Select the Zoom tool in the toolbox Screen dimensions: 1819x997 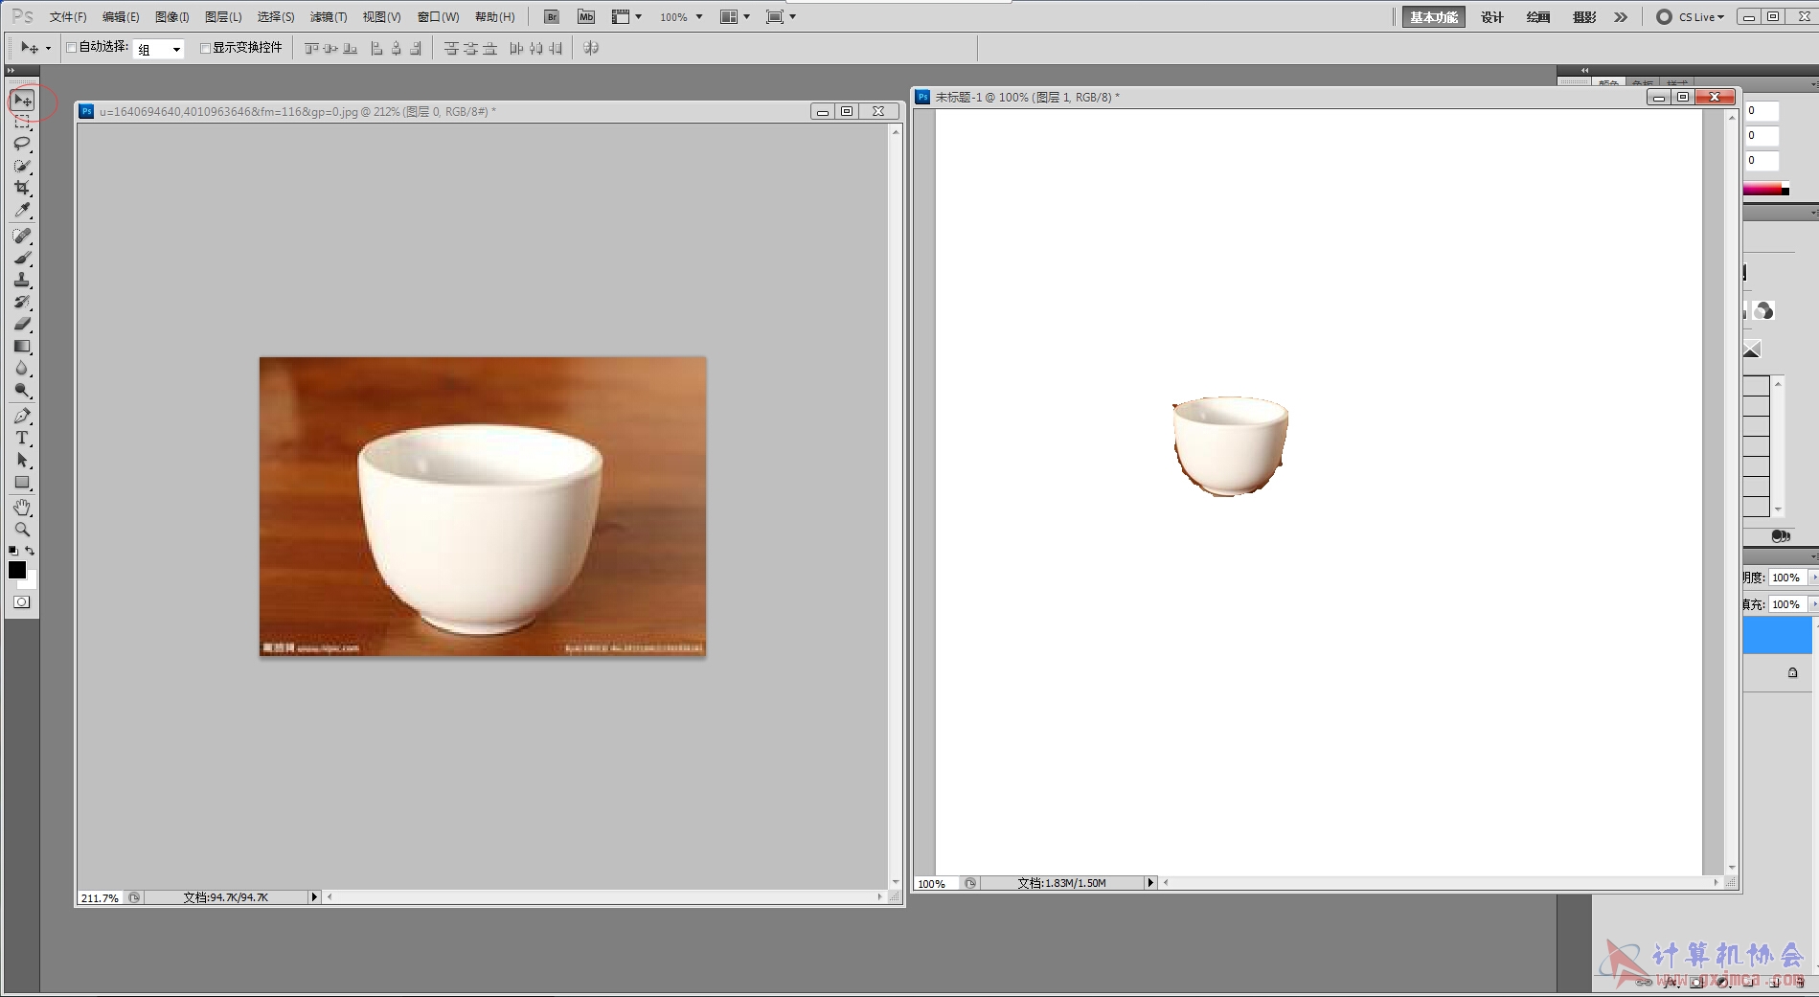(x=22, y=530)
